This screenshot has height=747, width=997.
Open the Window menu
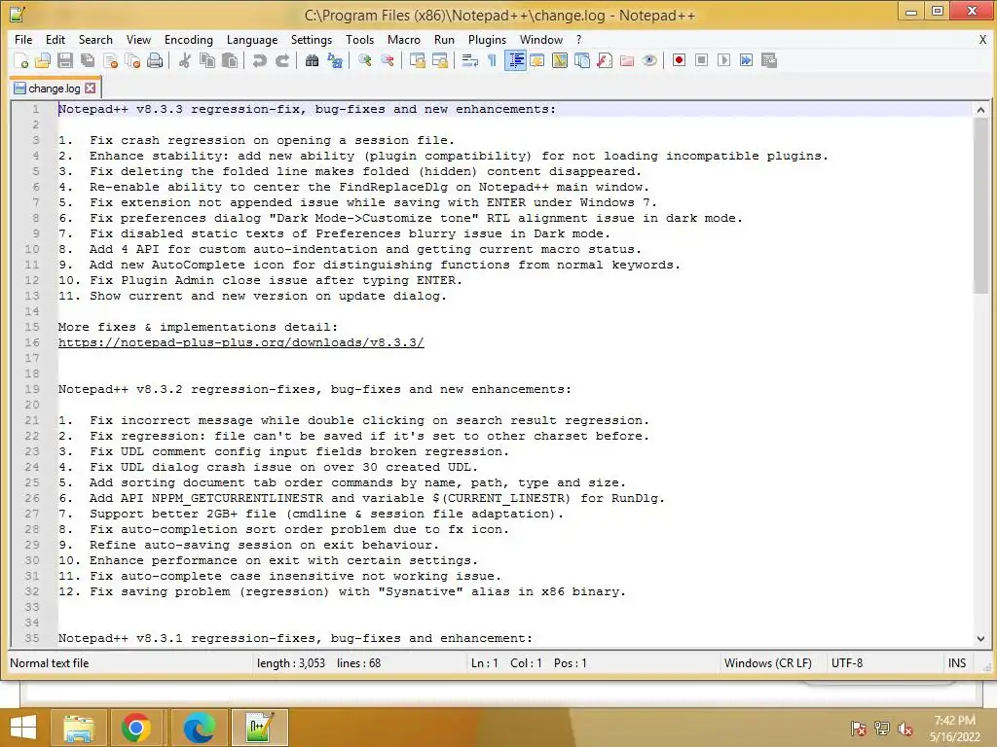pos(541,39)
